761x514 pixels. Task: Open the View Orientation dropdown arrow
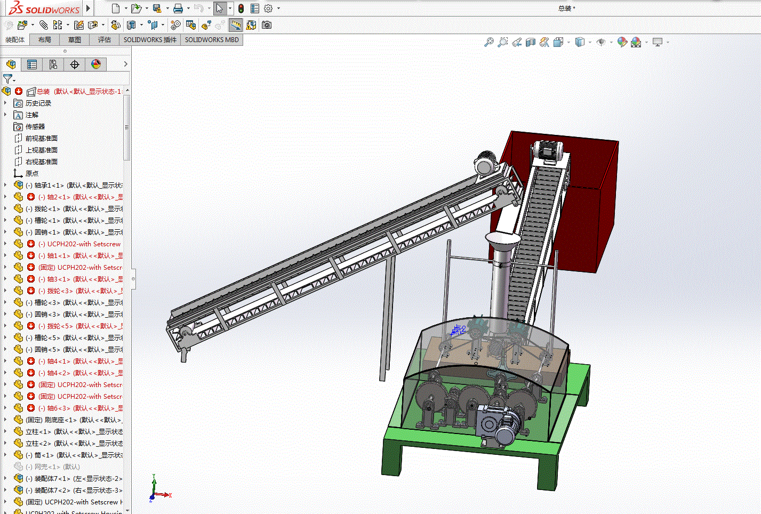pos(568,42)
